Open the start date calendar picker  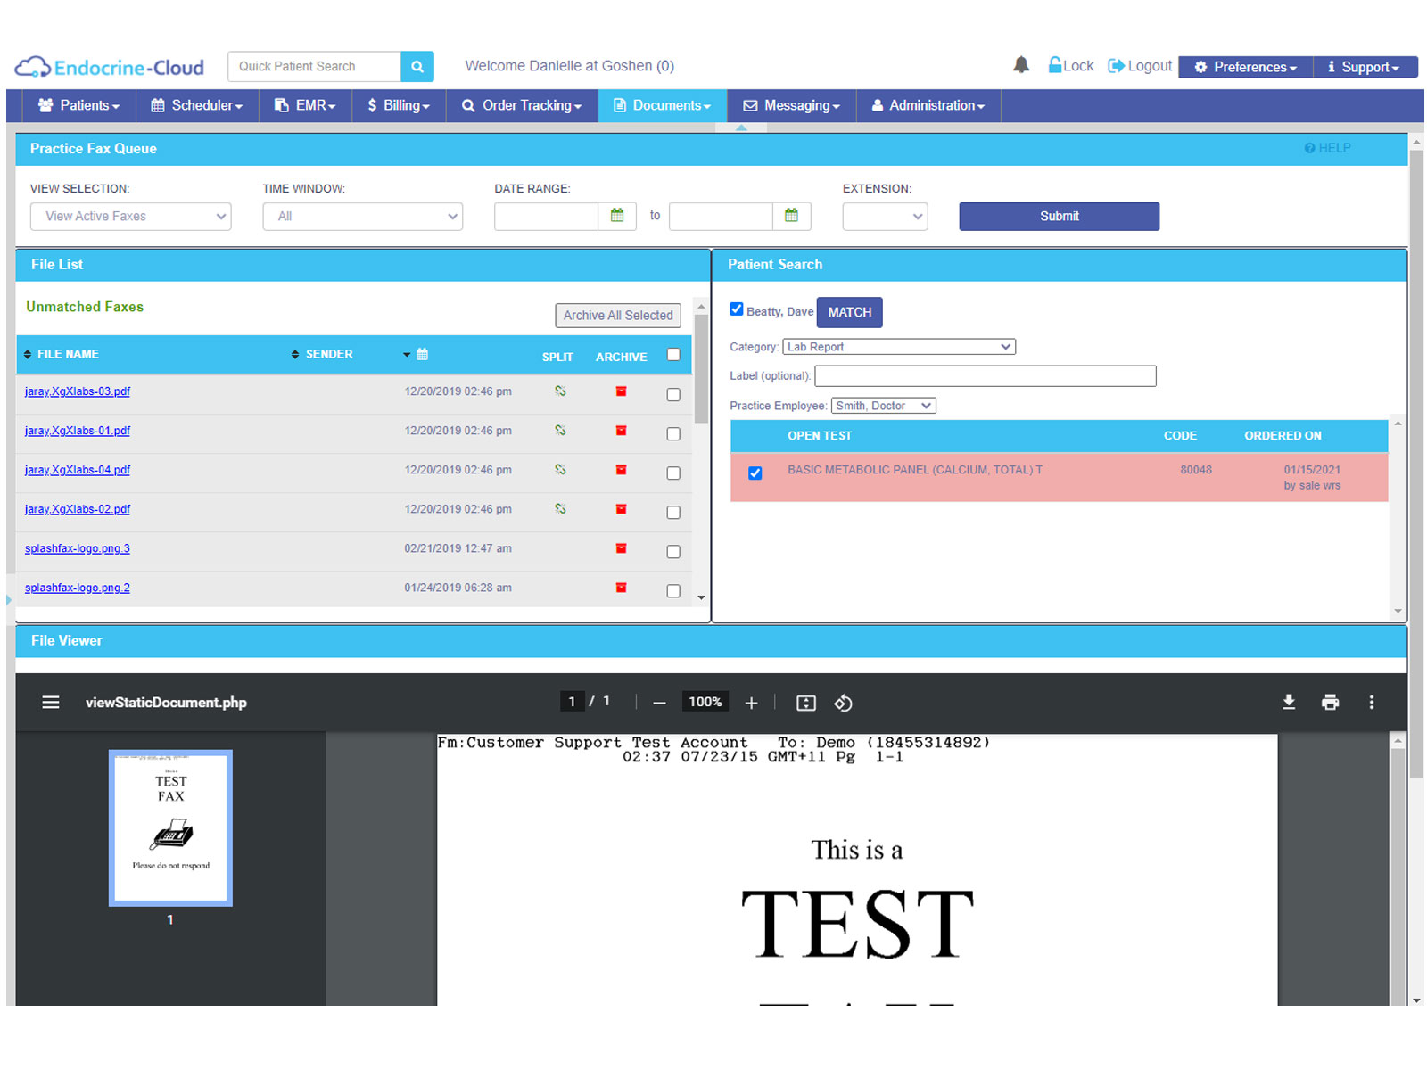[617, 216]
